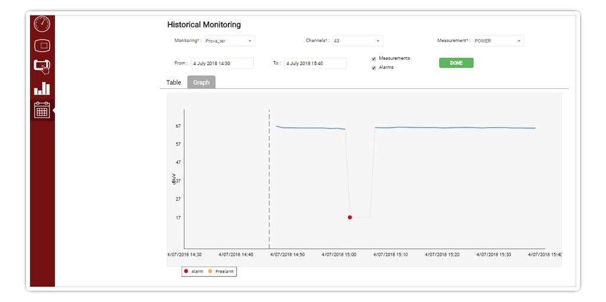Click the Measurements checkbox label text
This screenshot has height=302, width=606.
[x=394, y=58]
